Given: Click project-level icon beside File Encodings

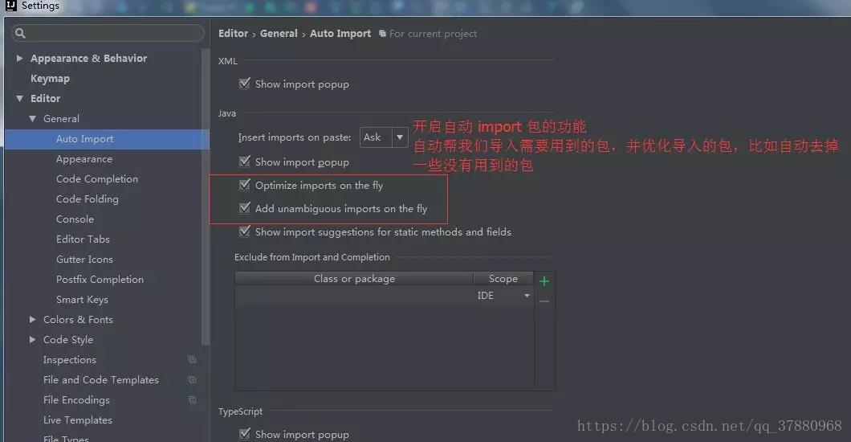Looking at the screenshot, I should coord(192,399).
